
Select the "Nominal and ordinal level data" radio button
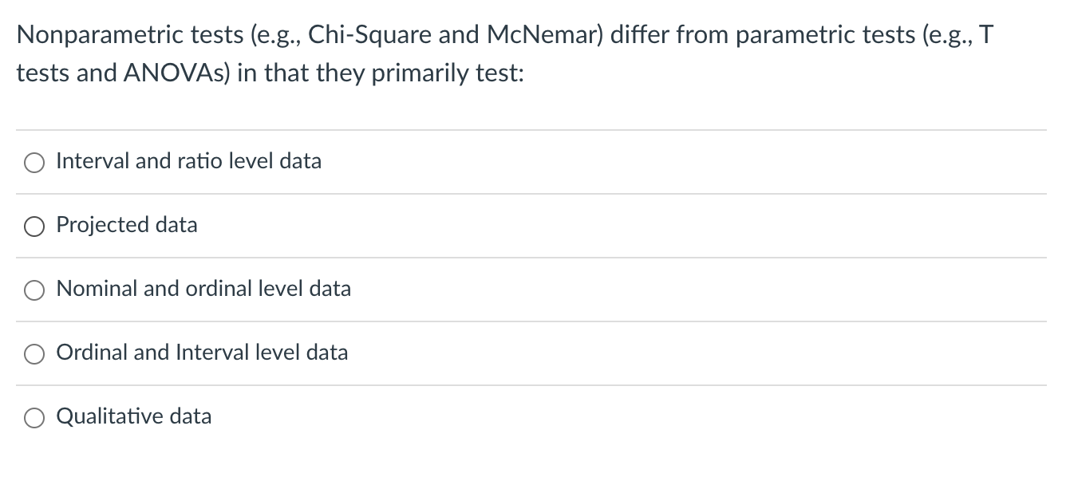pyautogui.click(x=34, y=290)
